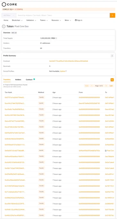117x219 pixels.
Task: Expand the Blockchain menu
Action: [17, 20]
